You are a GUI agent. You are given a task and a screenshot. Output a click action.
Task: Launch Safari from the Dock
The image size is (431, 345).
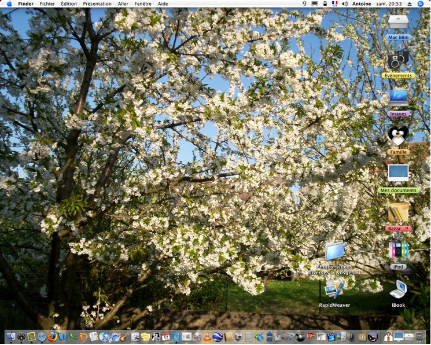(42, 336)
